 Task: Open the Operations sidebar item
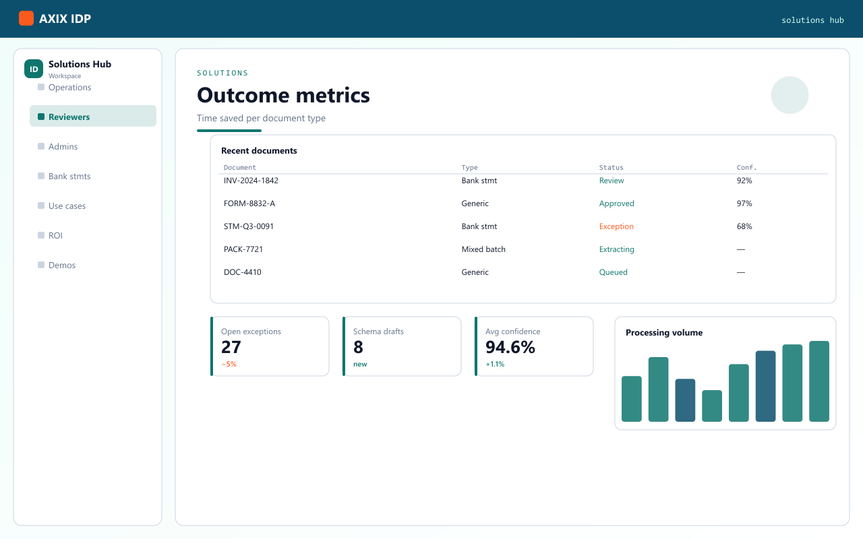tap(93, 88)
